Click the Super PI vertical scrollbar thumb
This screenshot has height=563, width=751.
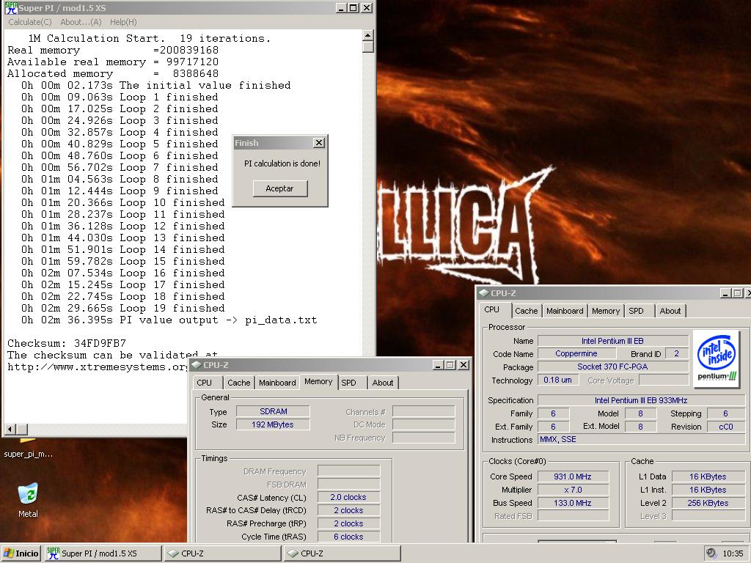(368, 47)
